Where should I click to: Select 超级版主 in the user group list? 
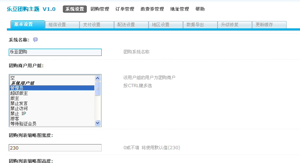[52, 93]
